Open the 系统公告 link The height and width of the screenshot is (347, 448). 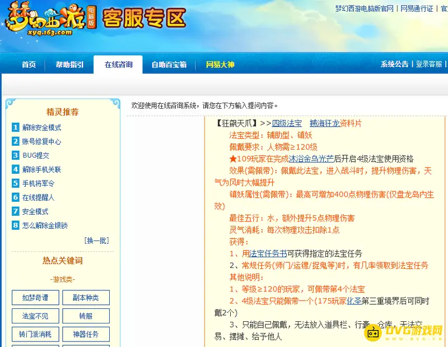[394, 64]
